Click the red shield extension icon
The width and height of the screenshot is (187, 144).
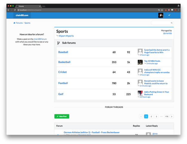(169, 10)
